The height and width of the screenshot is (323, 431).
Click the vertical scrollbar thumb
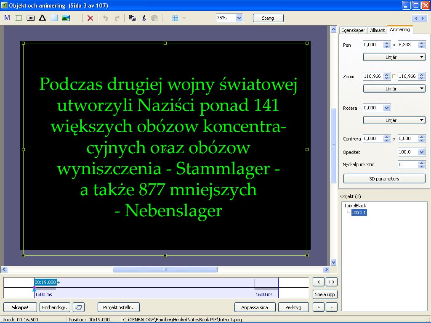[333, 146]
